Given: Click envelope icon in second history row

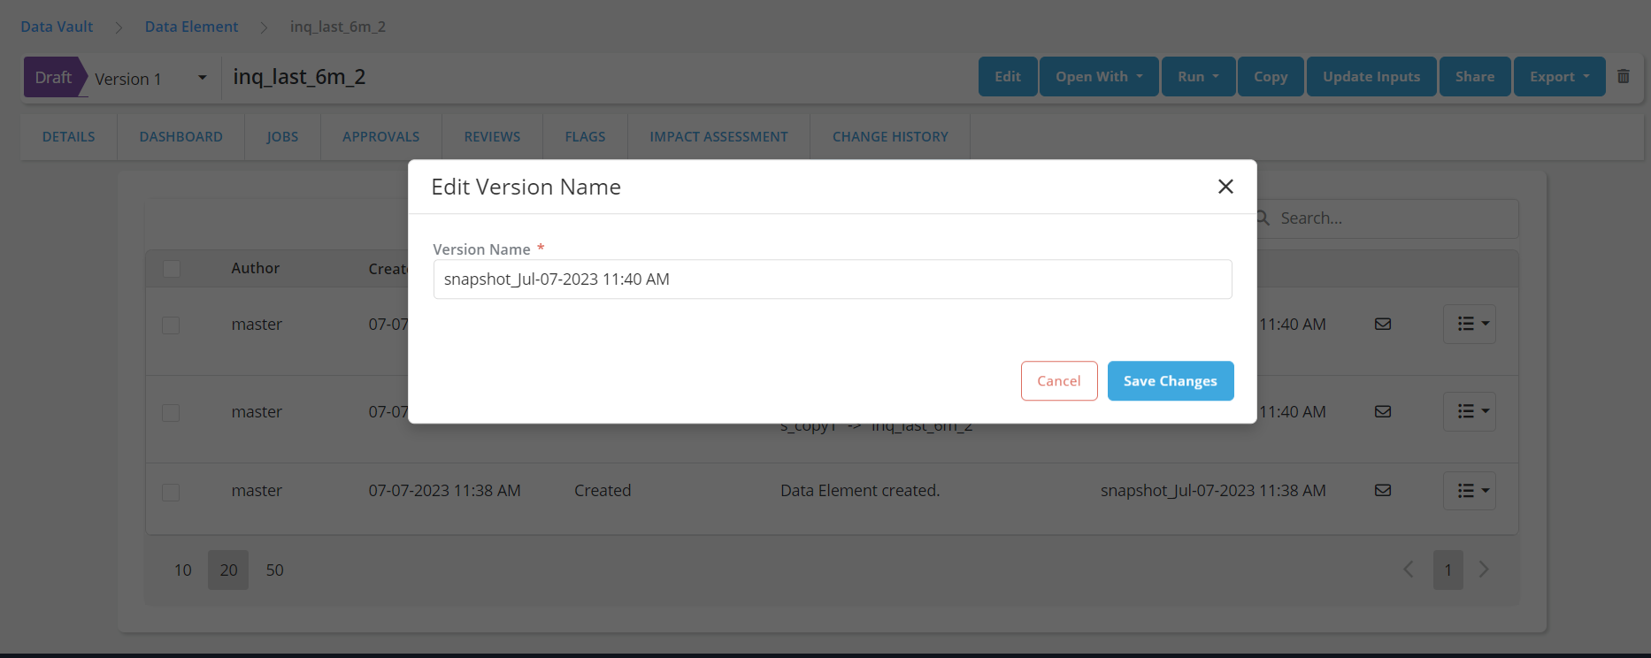Looking at the screenshot, I should (x=1383, y=412).
